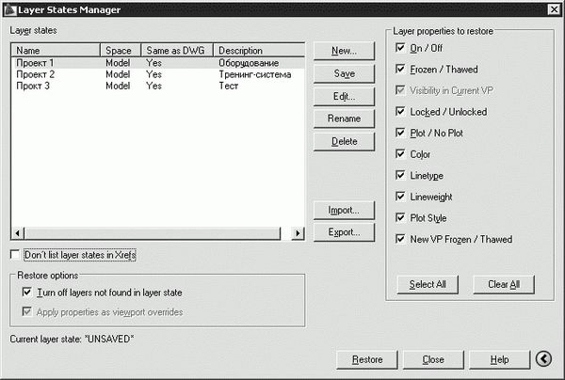Select layer state Проект 2
The width and height of the screenshot is (565, 380).
tap(36, 74)
